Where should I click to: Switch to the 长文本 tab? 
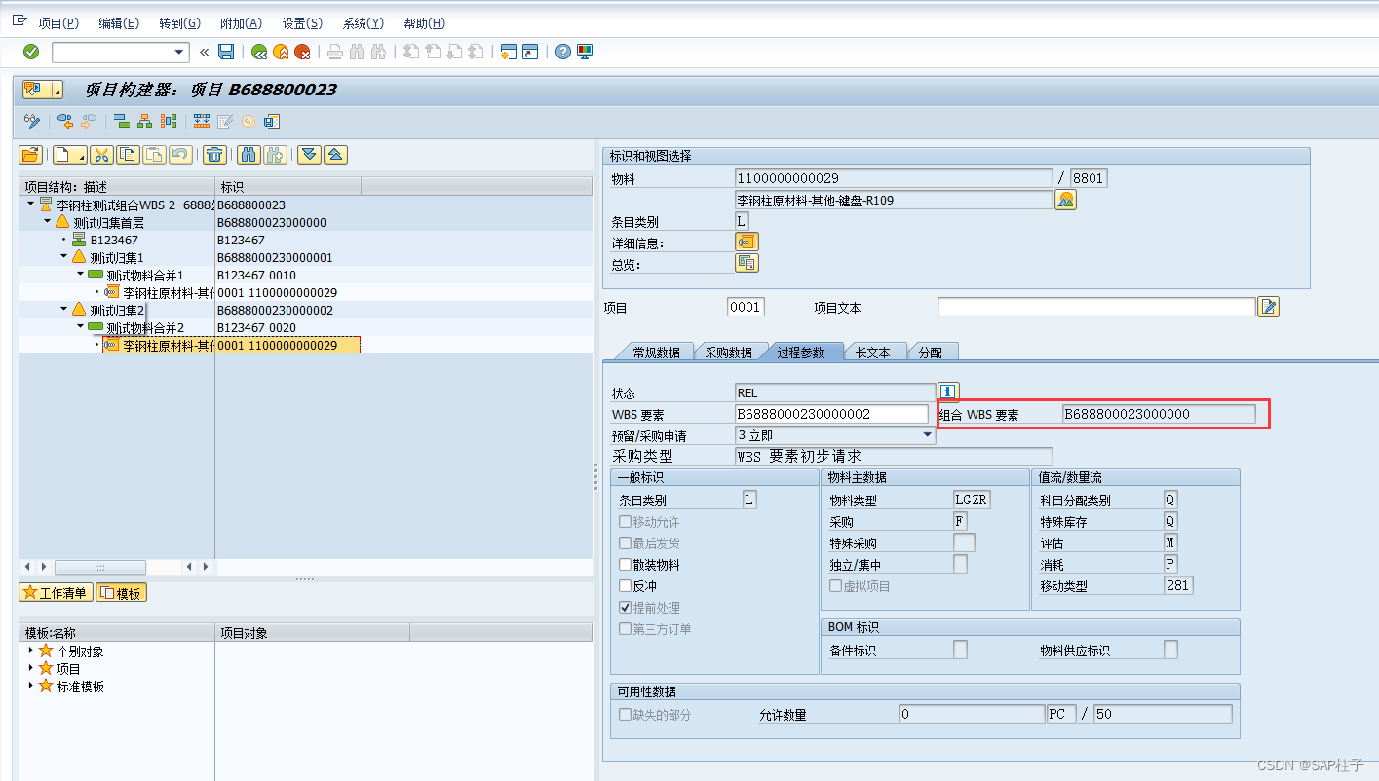(x=873, y=353)
